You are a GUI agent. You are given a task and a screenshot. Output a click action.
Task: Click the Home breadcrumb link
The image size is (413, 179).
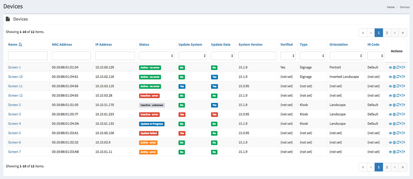[x=391, y=7]
